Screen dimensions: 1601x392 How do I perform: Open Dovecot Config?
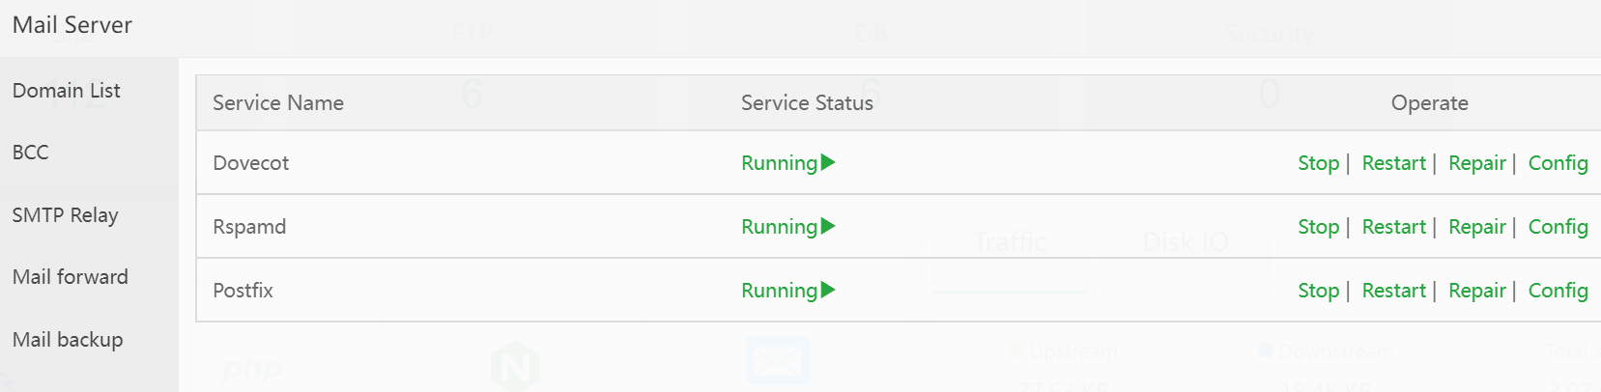point(1558,163)
